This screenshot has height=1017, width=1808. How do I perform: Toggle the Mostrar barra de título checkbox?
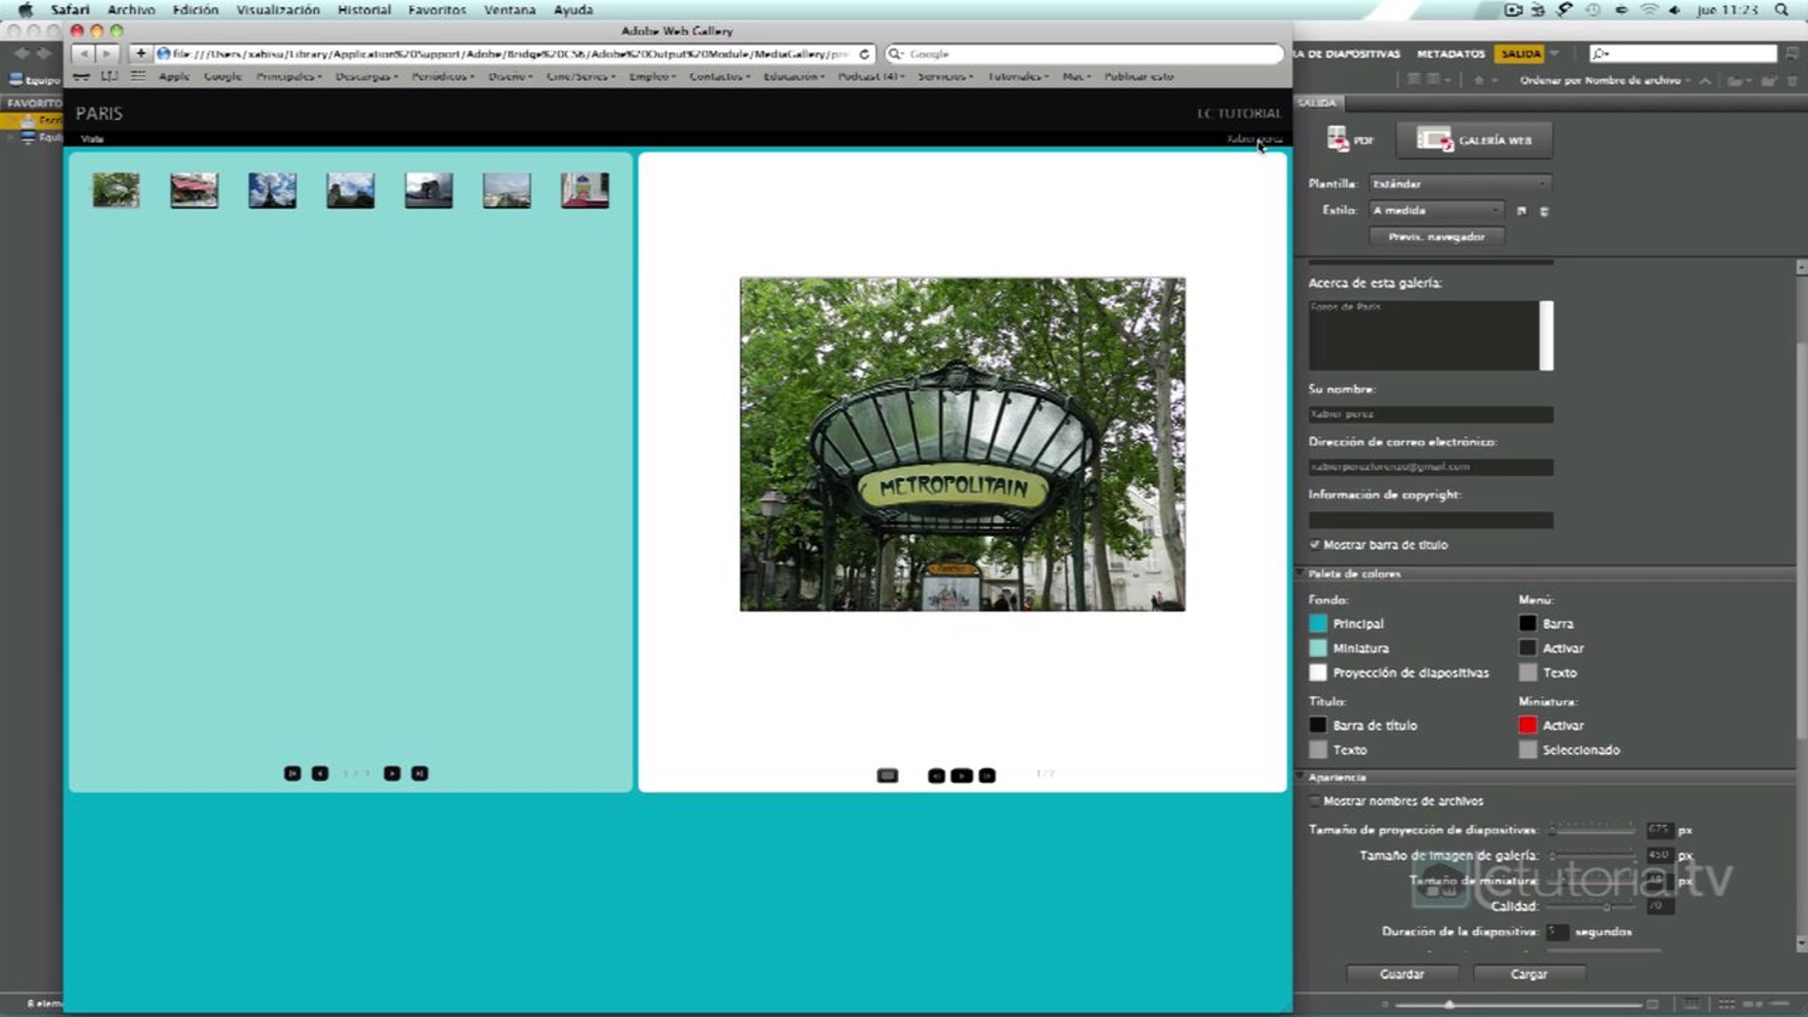[x=1315, y=545]
